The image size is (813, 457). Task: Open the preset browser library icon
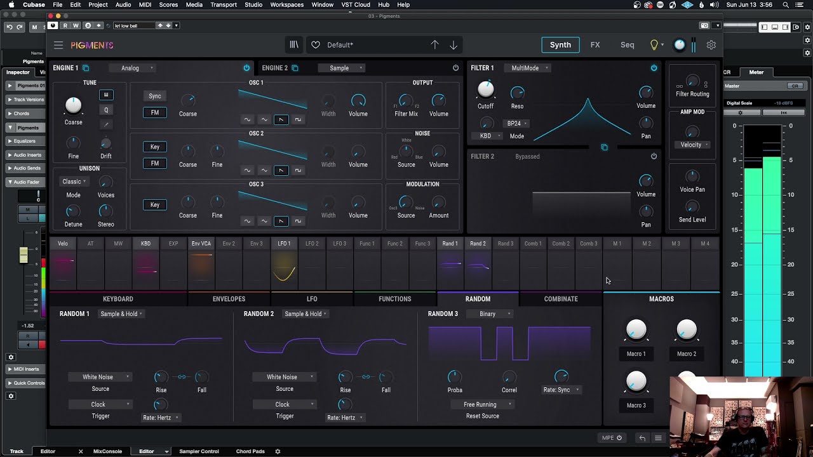(294, 45)
